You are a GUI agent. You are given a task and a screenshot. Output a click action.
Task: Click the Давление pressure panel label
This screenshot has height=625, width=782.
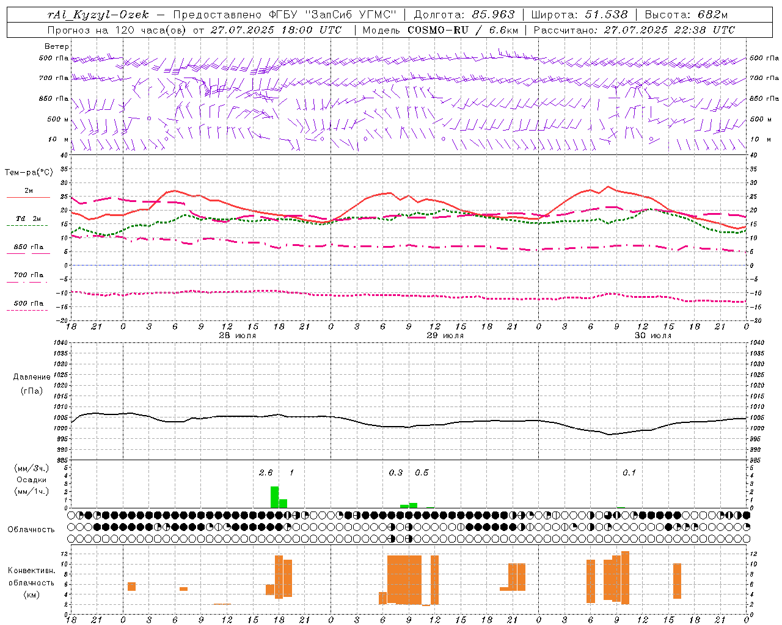pyautogui.click(x=32, y=377)
